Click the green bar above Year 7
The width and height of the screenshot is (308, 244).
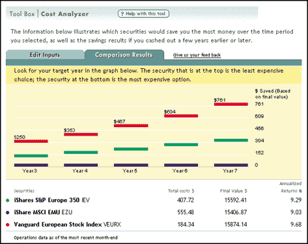point(231,140)
